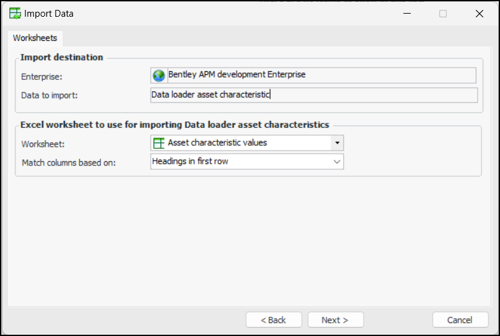Click the maximize button in title bar
The width and height of the screenshot is (500, 336).
443,13
